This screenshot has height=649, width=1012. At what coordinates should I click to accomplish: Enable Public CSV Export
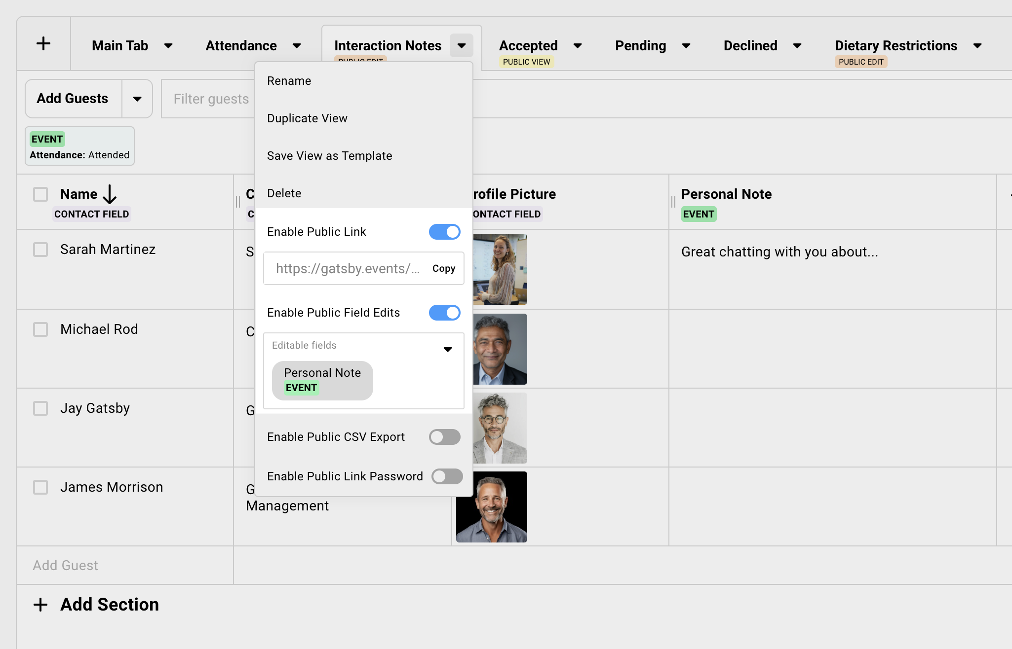pos(444,437)
